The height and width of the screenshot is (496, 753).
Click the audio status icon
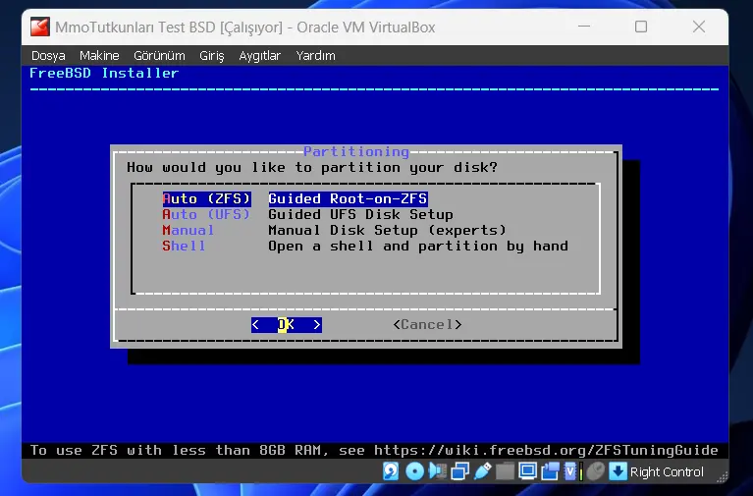pos(438,471)
